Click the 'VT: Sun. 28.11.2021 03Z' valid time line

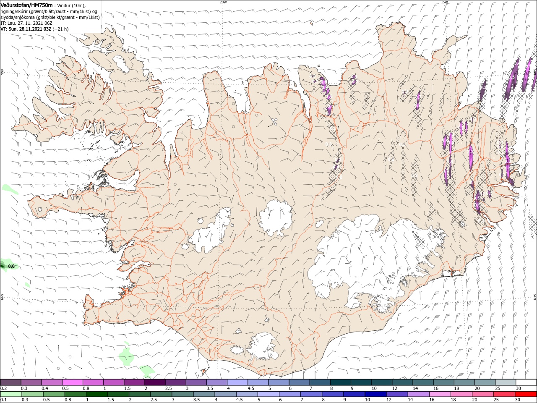click(26, 29)
